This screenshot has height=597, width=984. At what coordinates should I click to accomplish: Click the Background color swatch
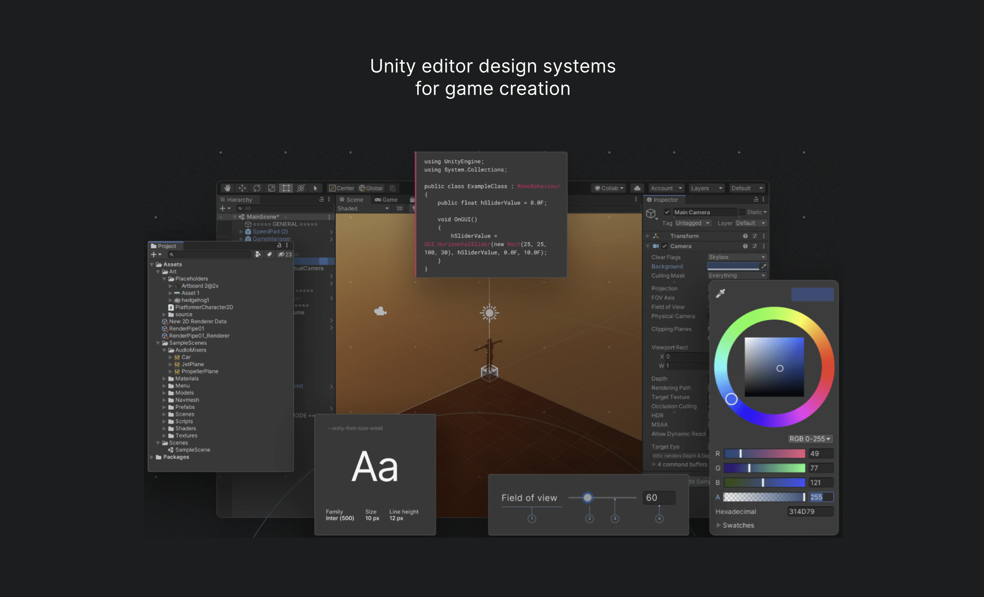click(x=733, y=266)
